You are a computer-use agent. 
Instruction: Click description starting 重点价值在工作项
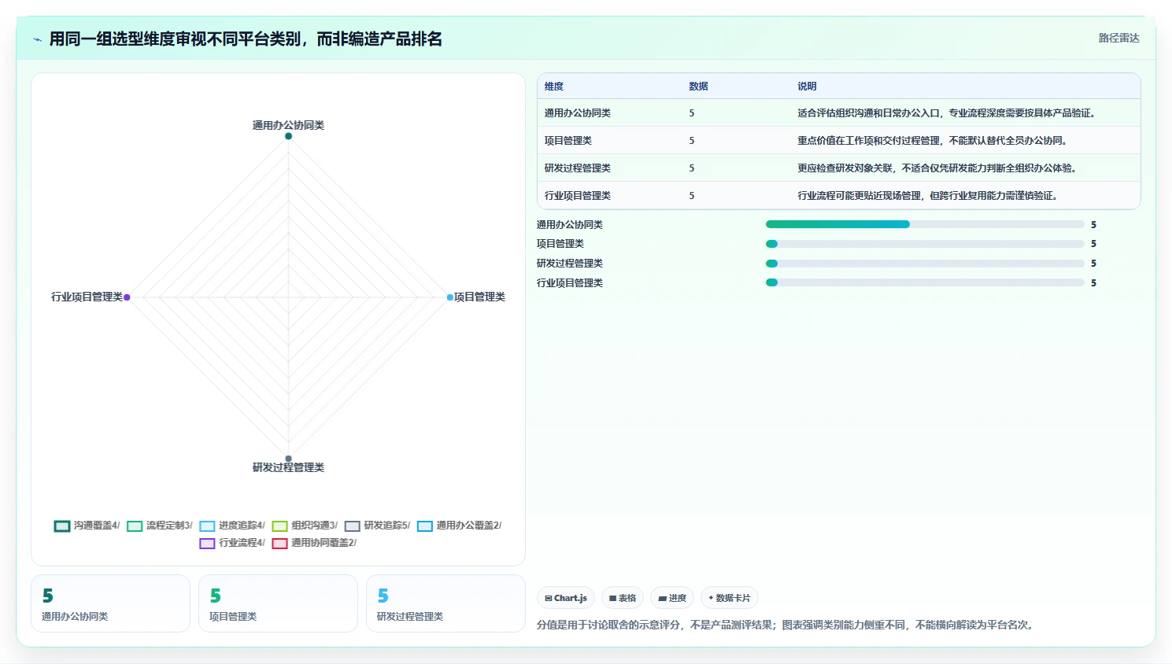(x=934, y=141)
